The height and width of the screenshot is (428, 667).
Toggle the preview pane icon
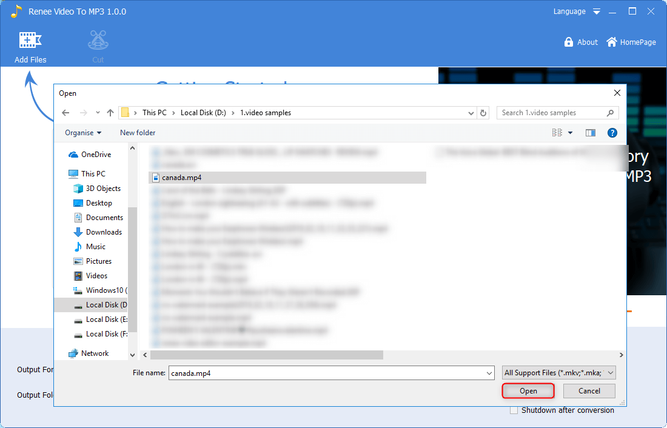(x=590, y=133)
